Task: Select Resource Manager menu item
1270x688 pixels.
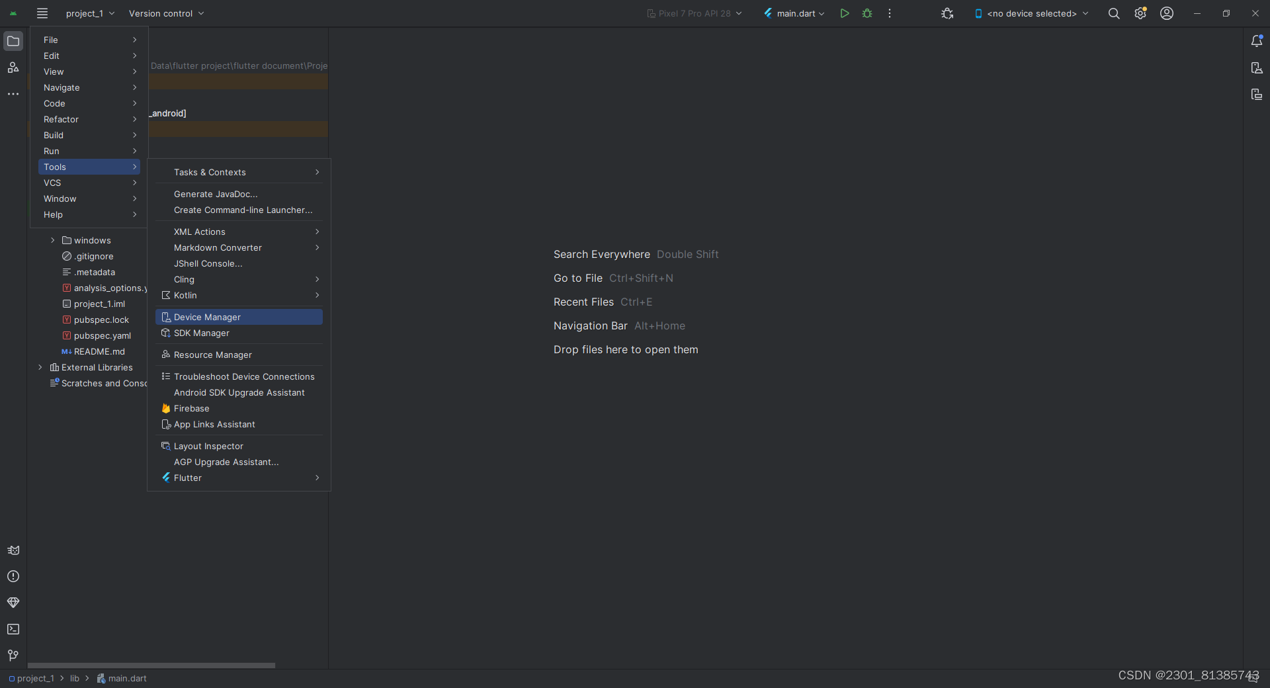Action: [239, 355]
